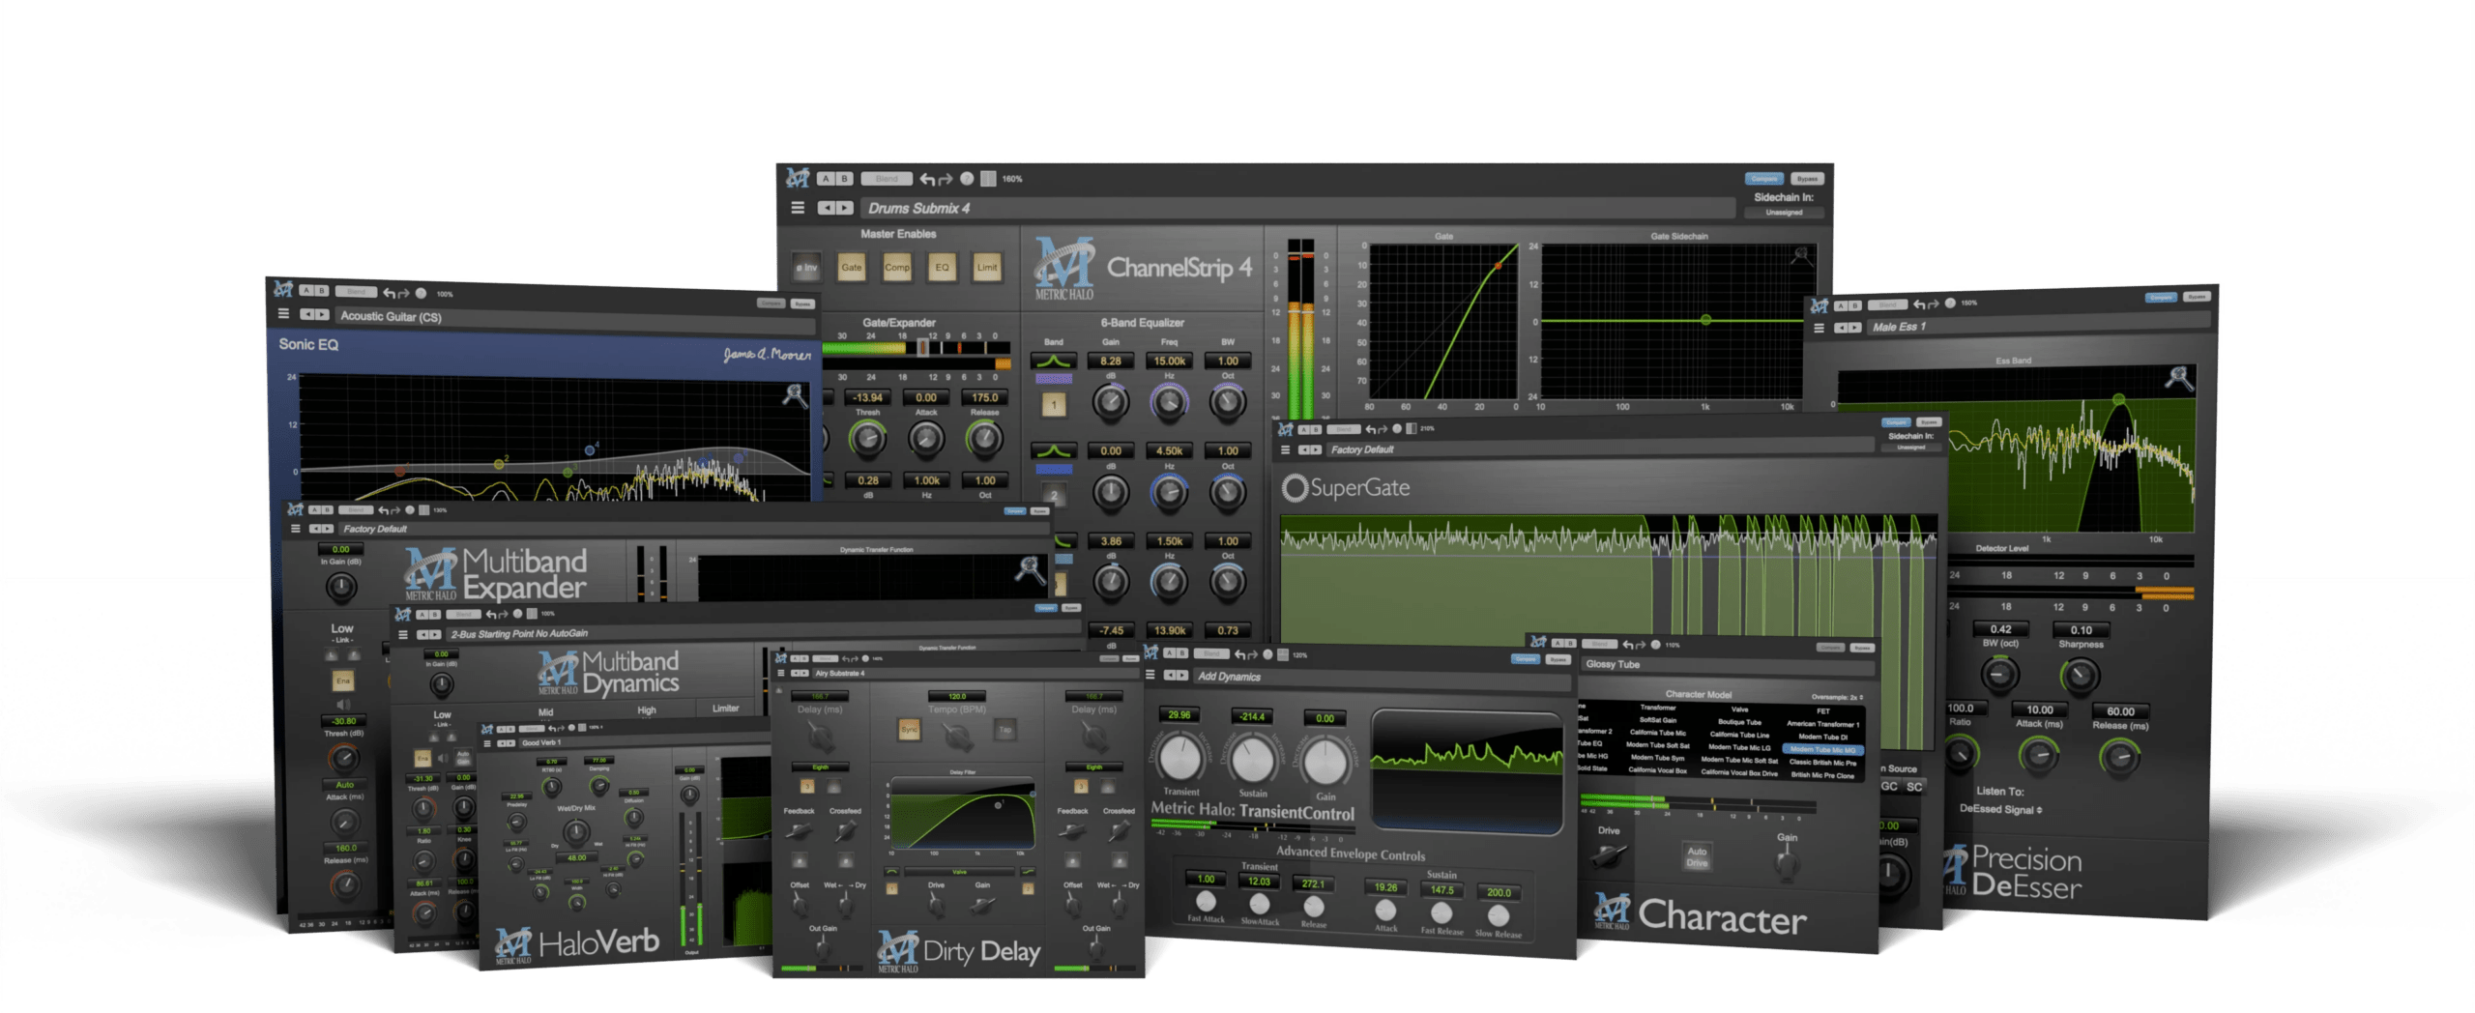The image size is (2475, 1013).
Task: Click the magnifier in Multiband Expander transfer graph
Action: pos(1031,569)
